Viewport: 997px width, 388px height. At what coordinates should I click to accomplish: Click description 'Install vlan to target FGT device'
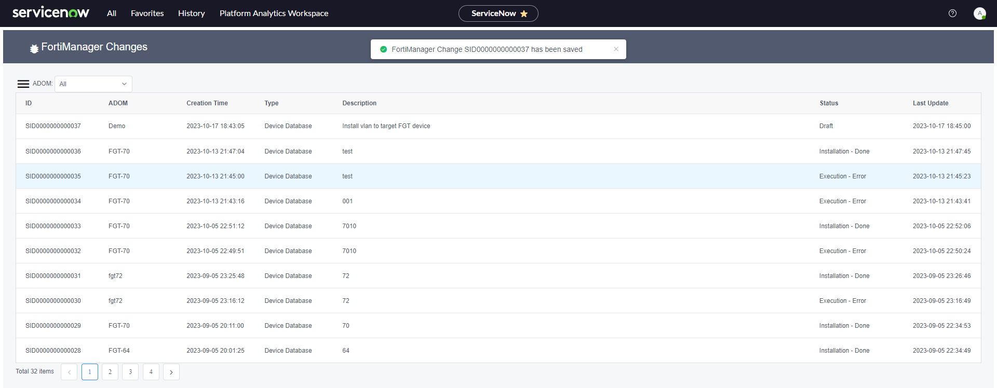(386, 126)
